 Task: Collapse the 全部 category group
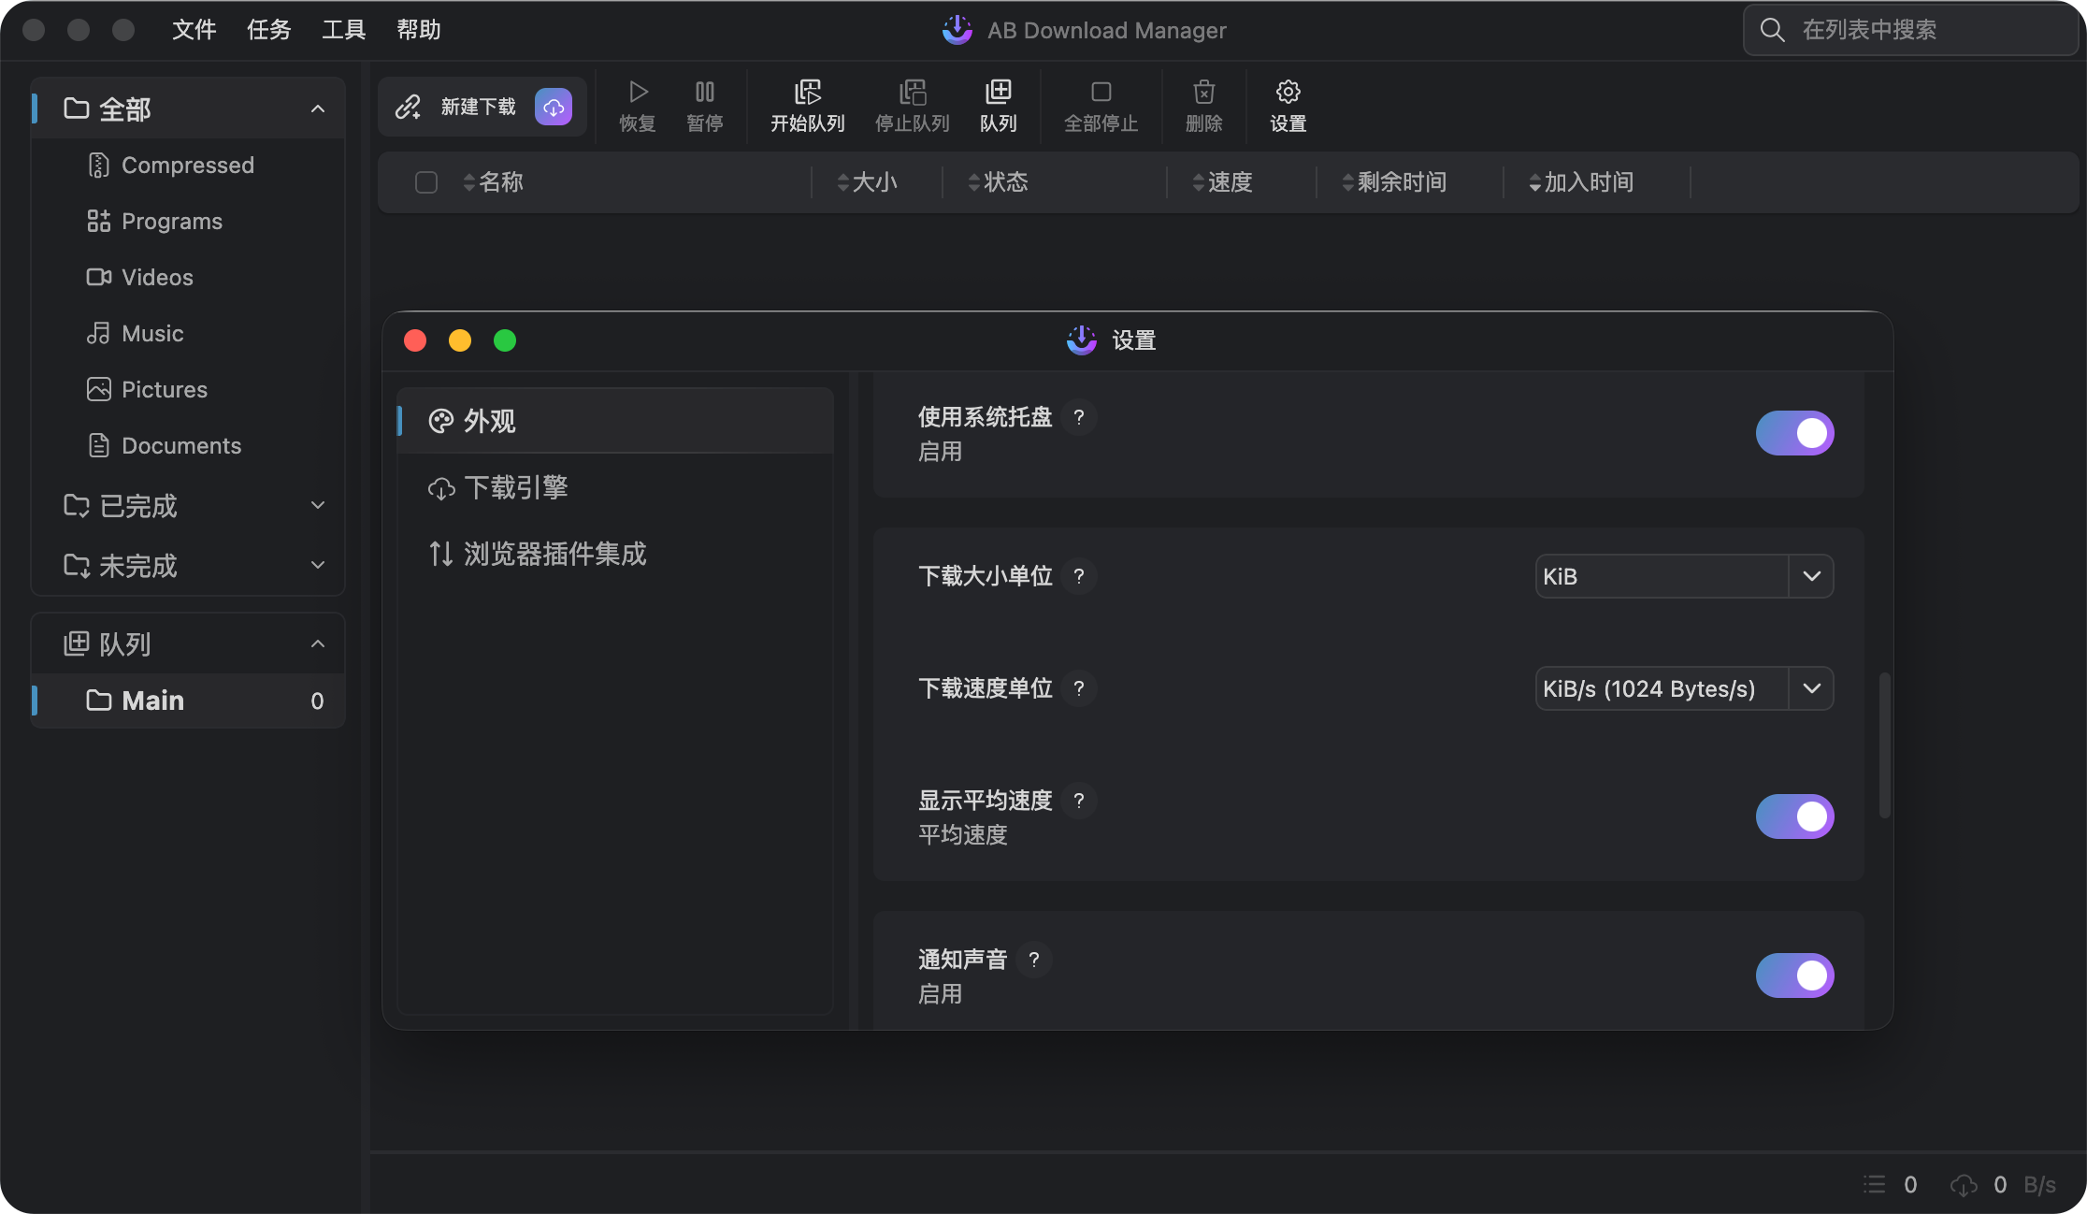[318, 109]
